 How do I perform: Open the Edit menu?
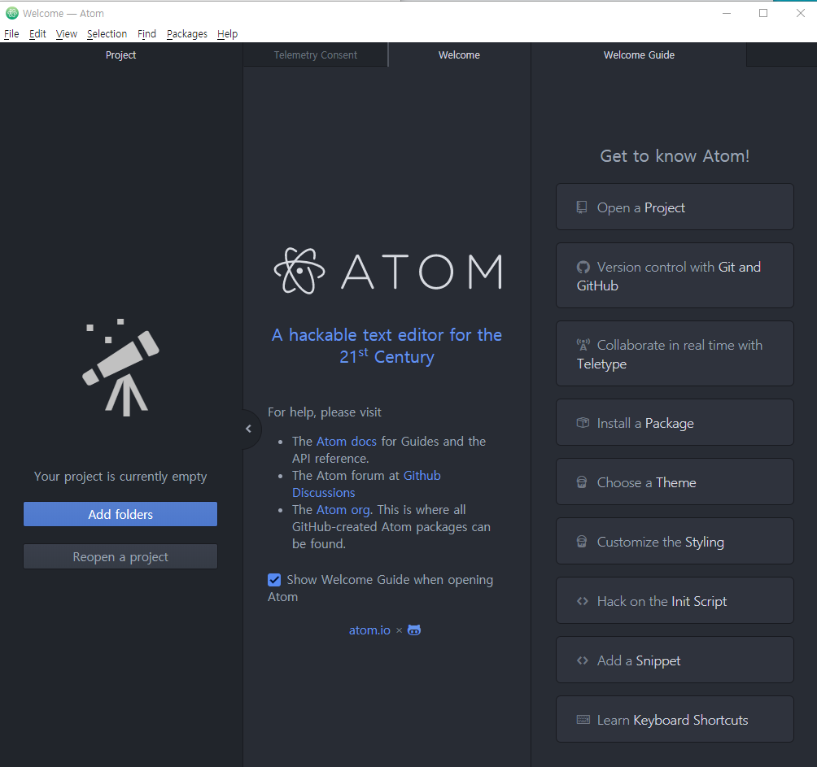point(37,34)
